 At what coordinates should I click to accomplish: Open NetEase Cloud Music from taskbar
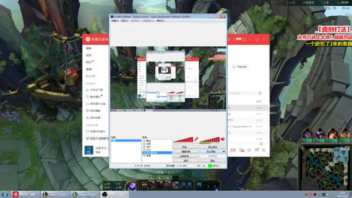pyautogui.click(x=26, y=194)
